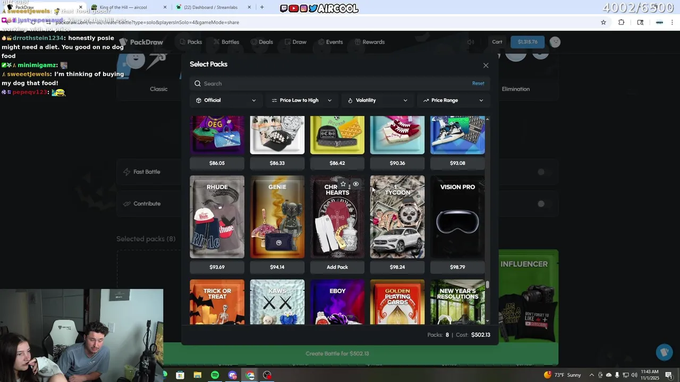Open the purple app on taskbar
The image size is (680, 382).
[232, 375]
